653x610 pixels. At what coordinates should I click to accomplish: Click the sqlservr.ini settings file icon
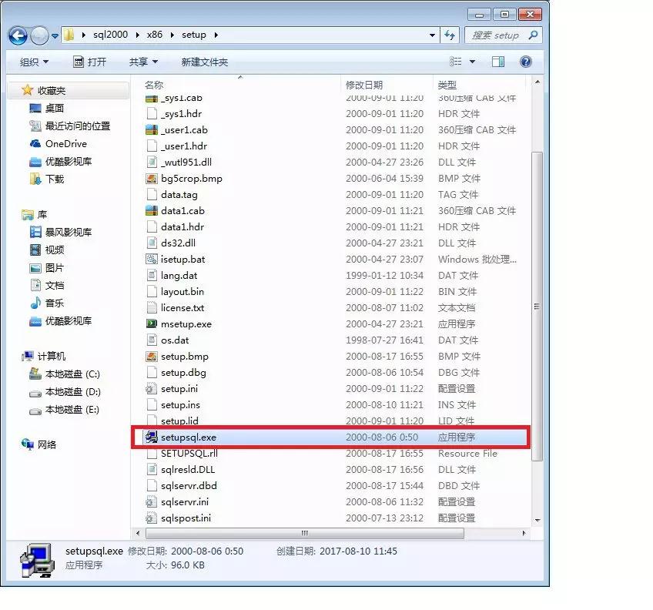pyautogui.click(x=152, y=501)
